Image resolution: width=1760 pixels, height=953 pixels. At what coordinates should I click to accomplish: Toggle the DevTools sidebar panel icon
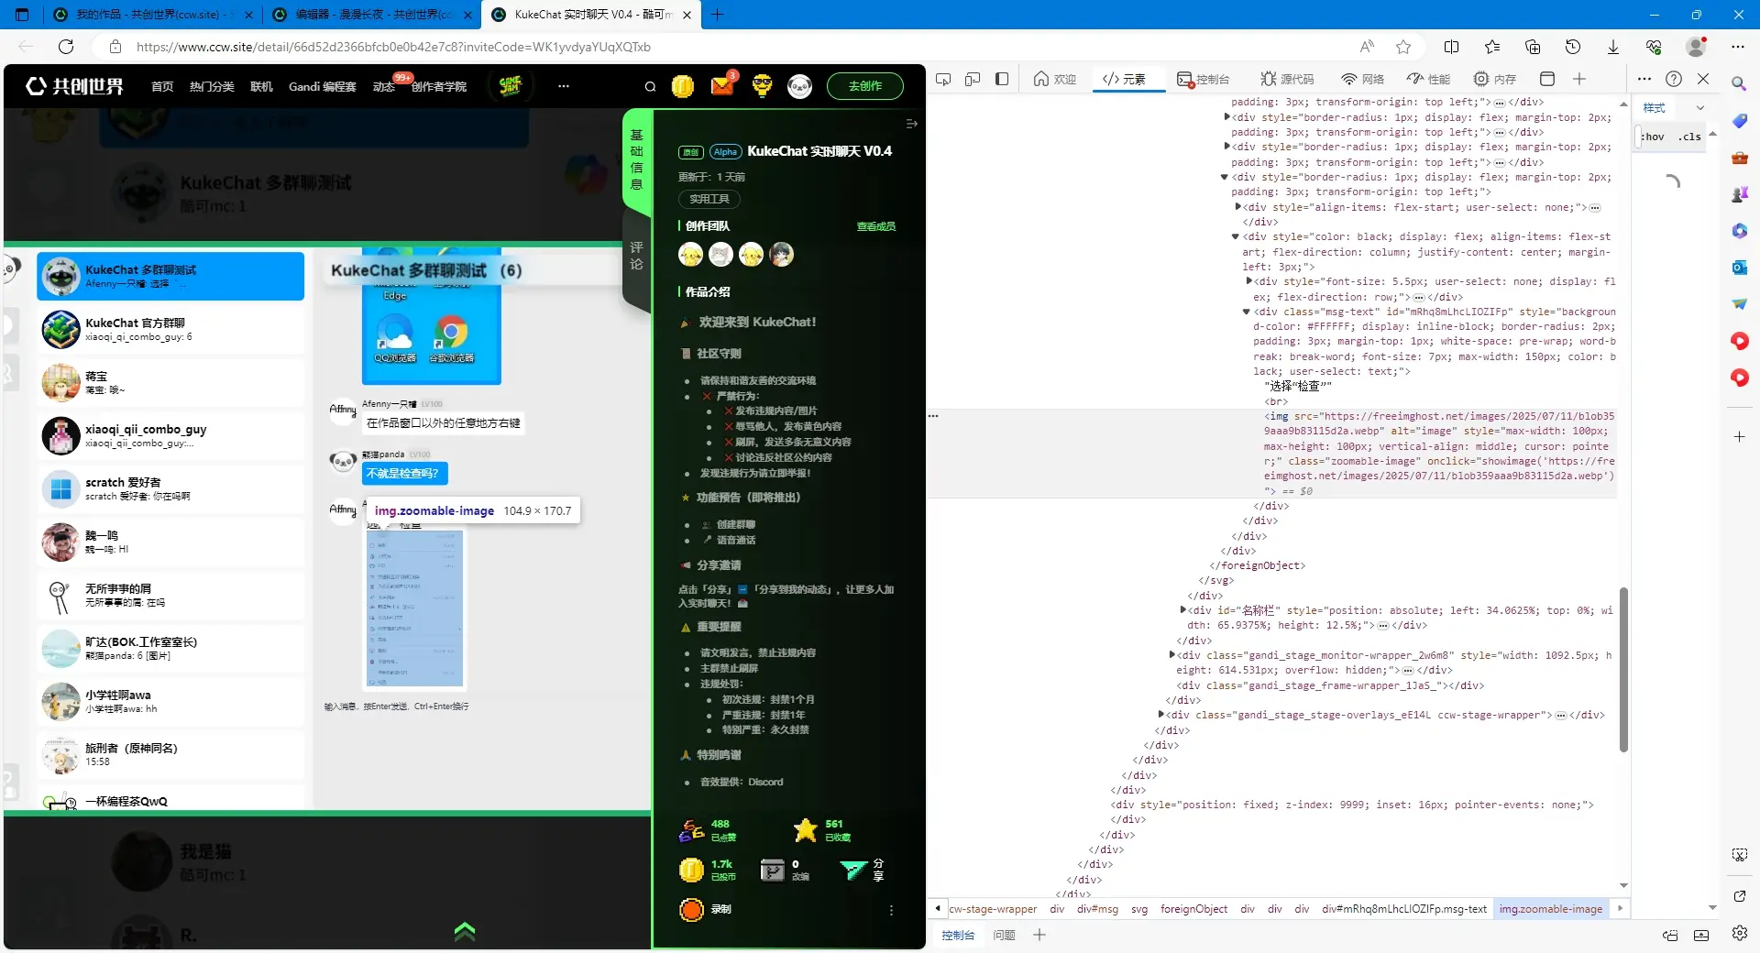coord(1002,79)
